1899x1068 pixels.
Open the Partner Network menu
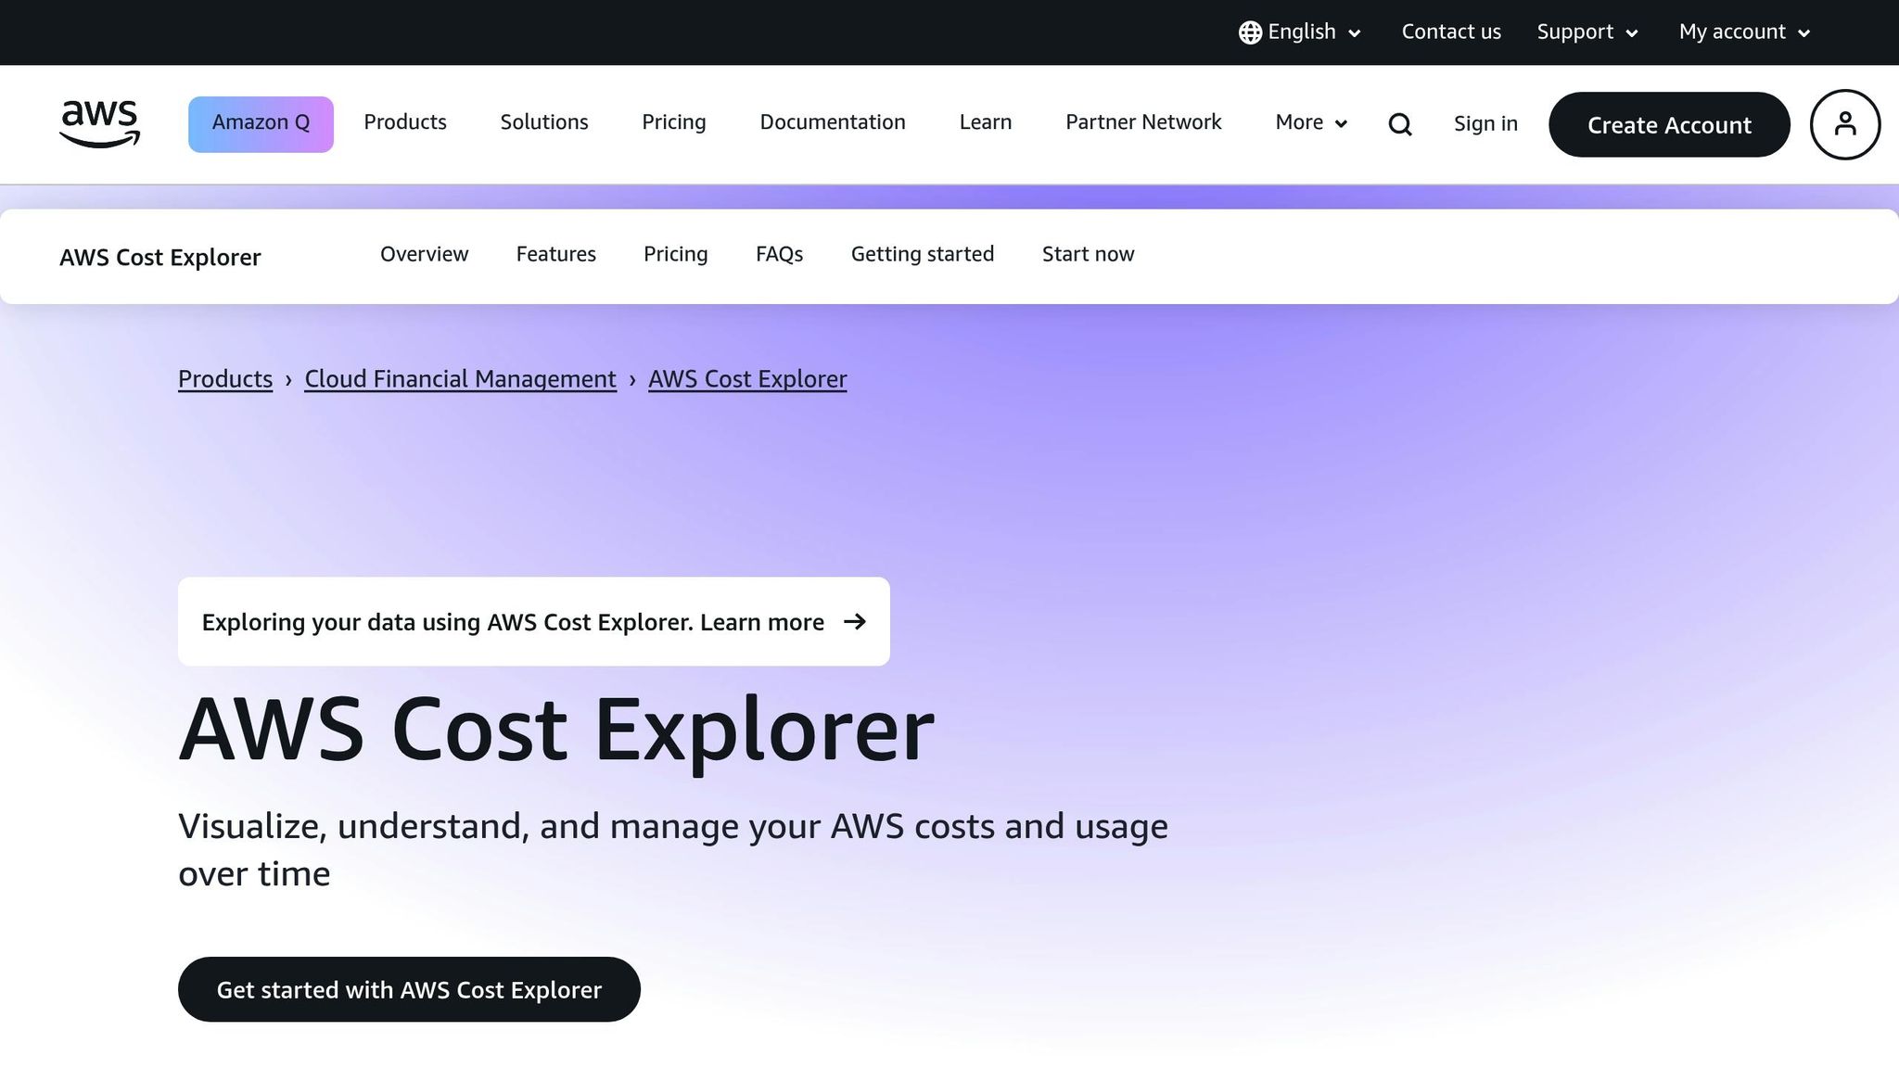[1143, 122]
